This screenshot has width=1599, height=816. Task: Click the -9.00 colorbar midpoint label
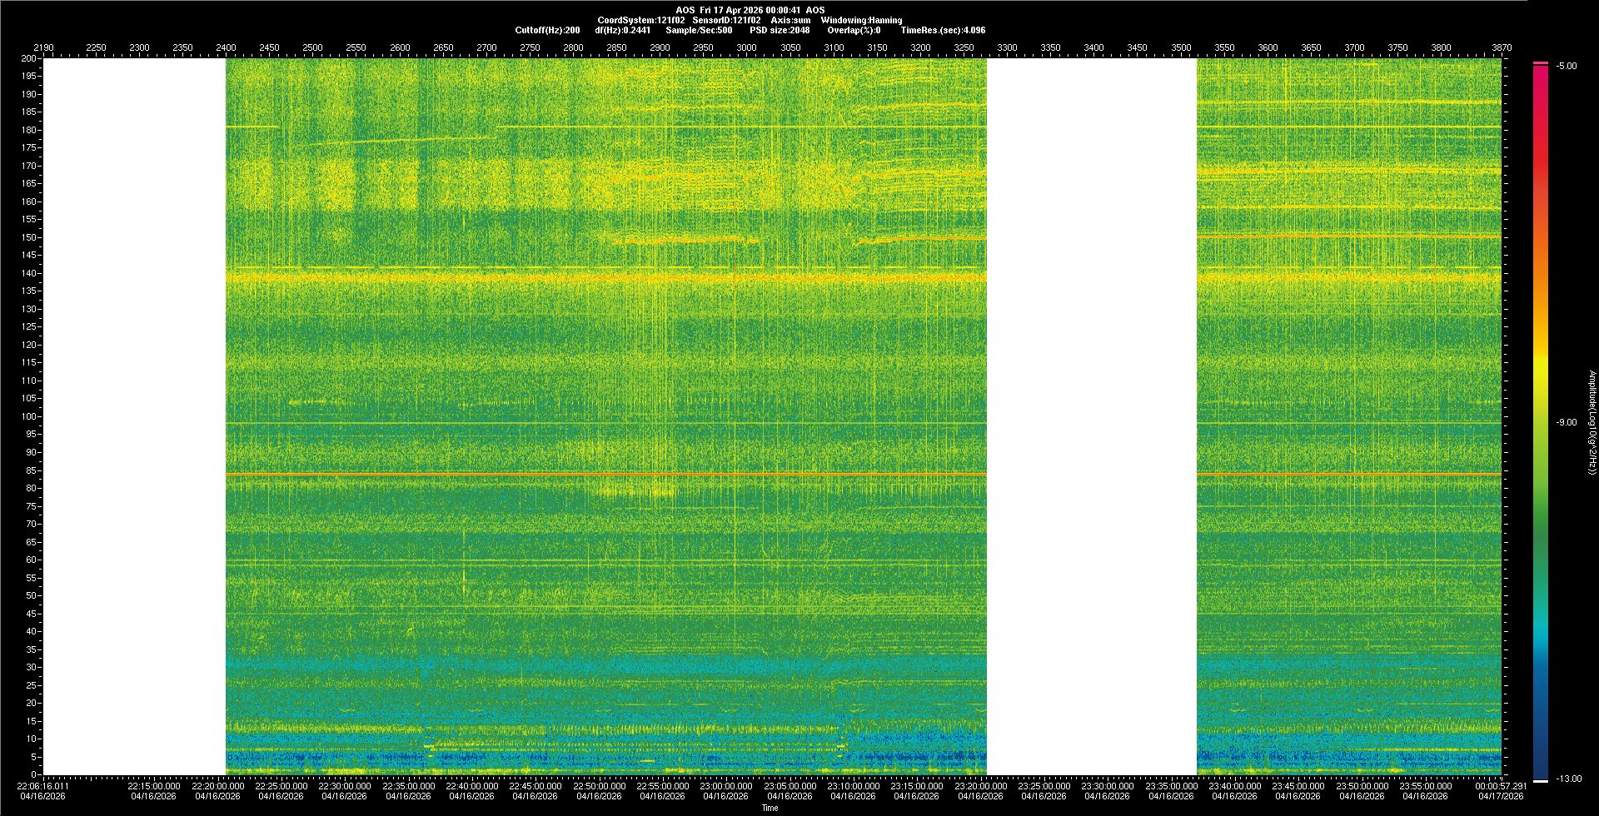pos(1567,422)
